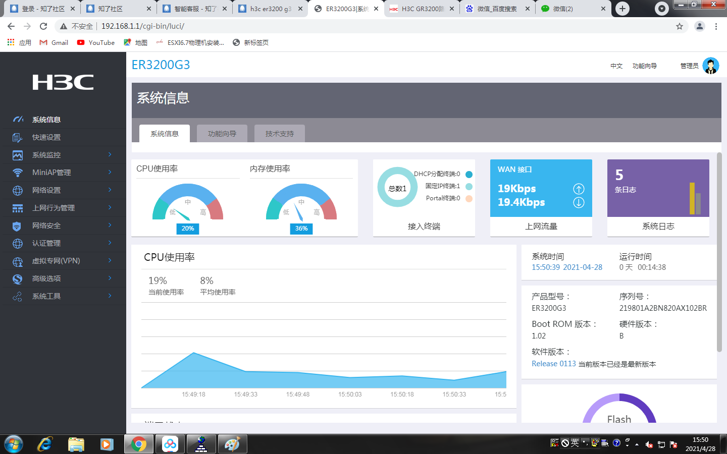727x454 pixels.
Task: Click the administrator avatar icon
Action: pos(710,66)
